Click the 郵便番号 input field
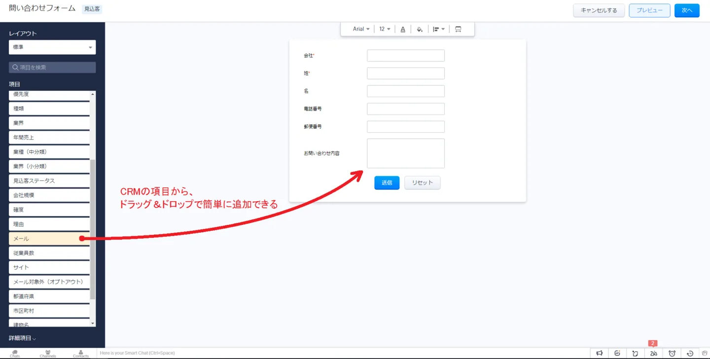This screenshot has width=710, height=359. tap(406, 127)
